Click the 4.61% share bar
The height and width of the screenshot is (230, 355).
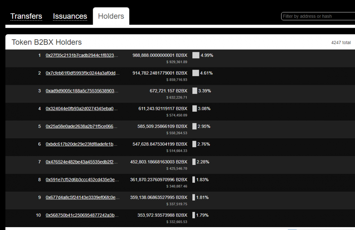196,73
